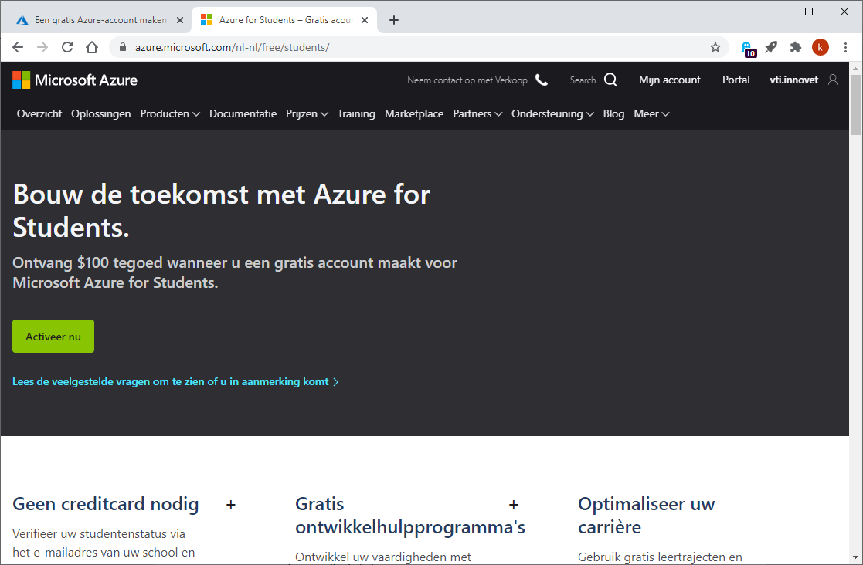Expand the Meer dropdown menu
863x565 pixels.
point(651,113)
